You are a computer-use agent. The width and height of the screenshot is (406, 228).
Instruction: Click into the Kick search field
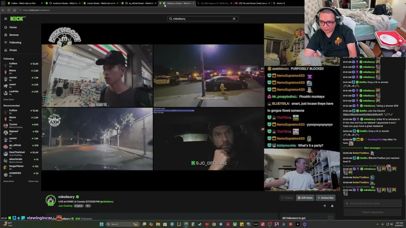[203, 19]
